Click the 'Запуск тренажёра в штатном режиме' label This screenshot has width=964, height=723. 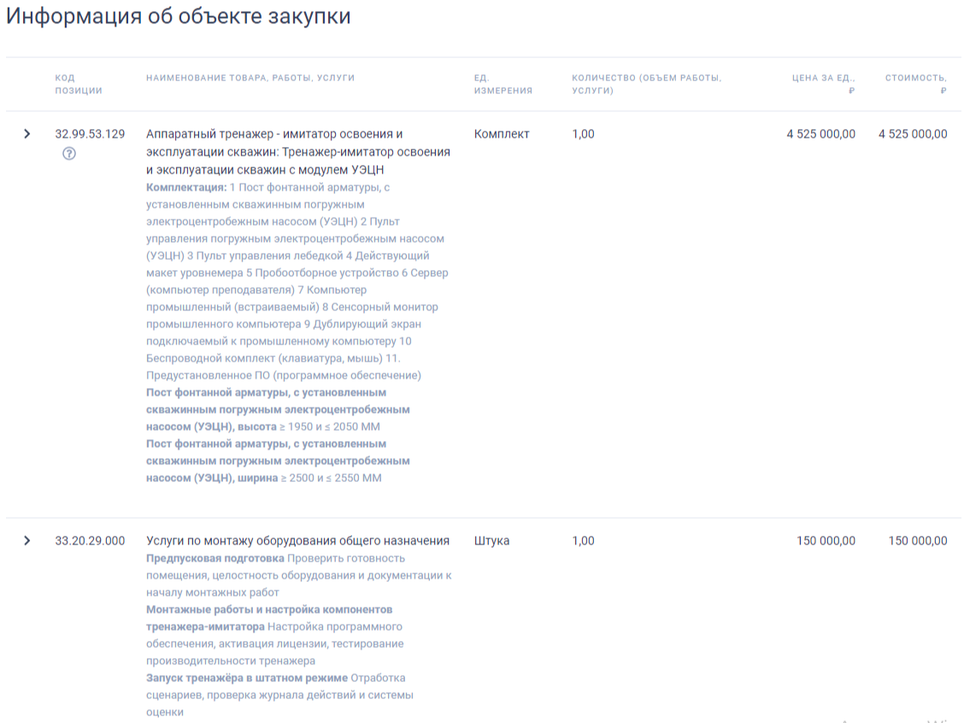[246, 678]
